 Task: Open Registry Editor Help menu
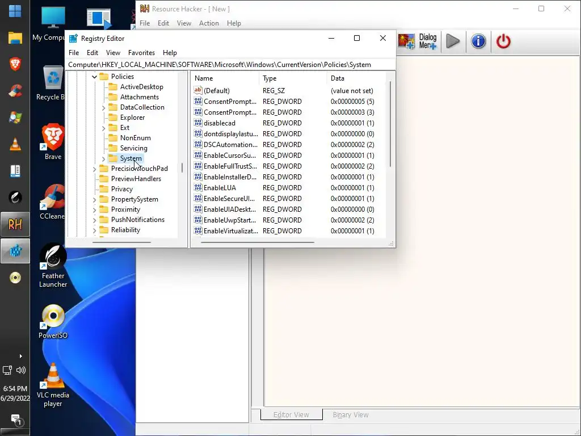pos(170,53)
